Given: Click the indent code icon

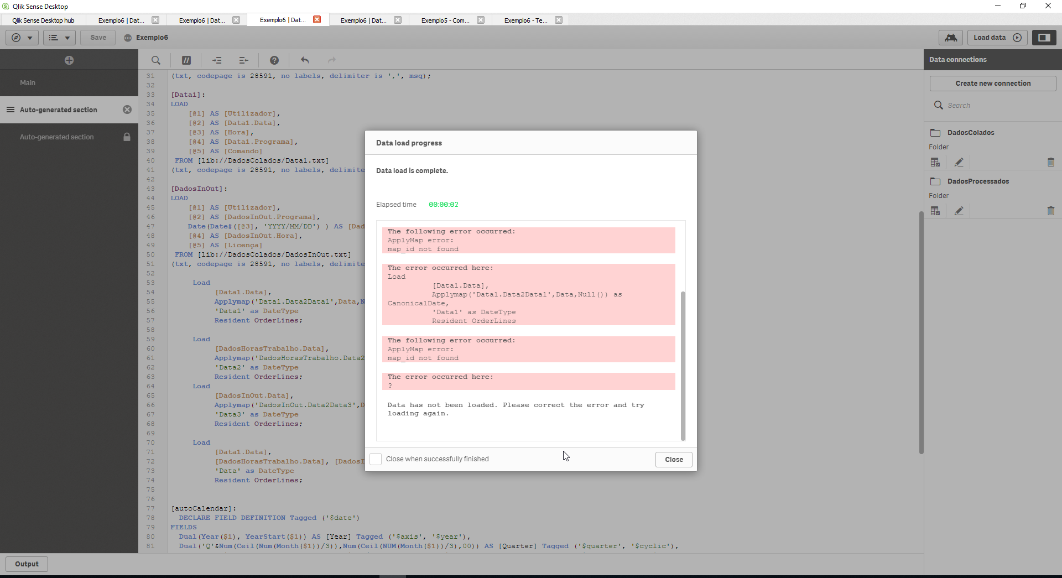Looking at the screenshot, I should point(217,60).
